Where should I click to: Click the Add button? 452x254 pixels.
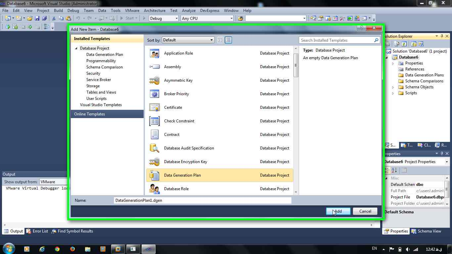[338, 211]
